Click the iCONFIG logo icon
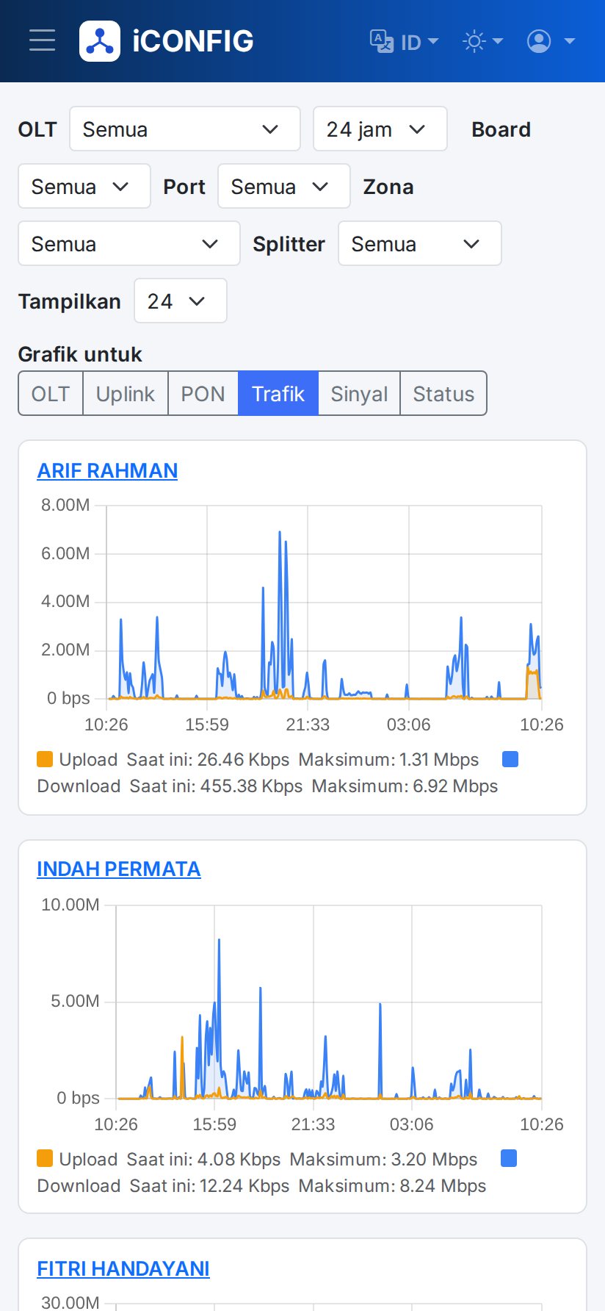Screen dimensions: 605x1311 click(100, 41)
